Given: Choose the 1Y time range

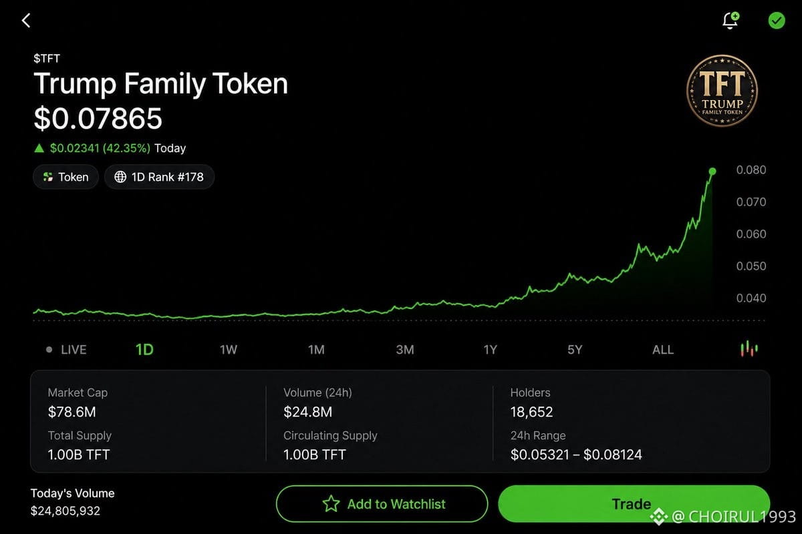Looking at the screenshot, I should (x=491, y=350).
